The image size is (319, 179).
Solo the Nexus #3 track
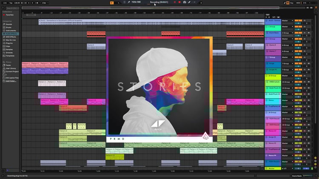[305, 131]
